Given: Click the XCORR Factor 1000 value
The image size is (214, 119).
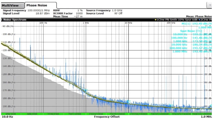Looking at the screenshot, I should [79, 13].
